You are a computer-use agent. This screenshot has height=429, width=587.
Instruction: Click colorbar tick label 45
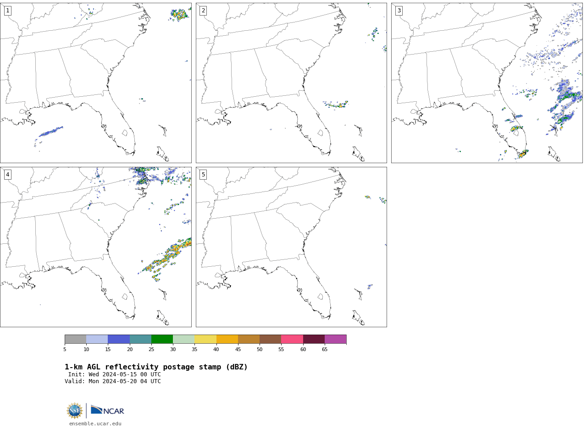point(238,349)
